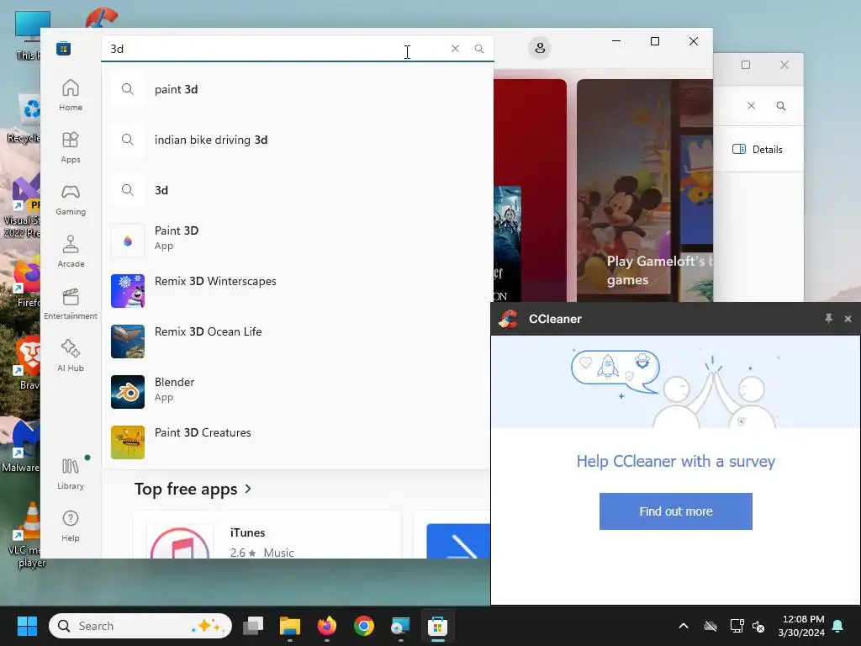Image resolution: width=861 pixels, height=646 pixels.
Task: Open the iTunes app card
Action: pyautogui.click(x=267, y=536)
